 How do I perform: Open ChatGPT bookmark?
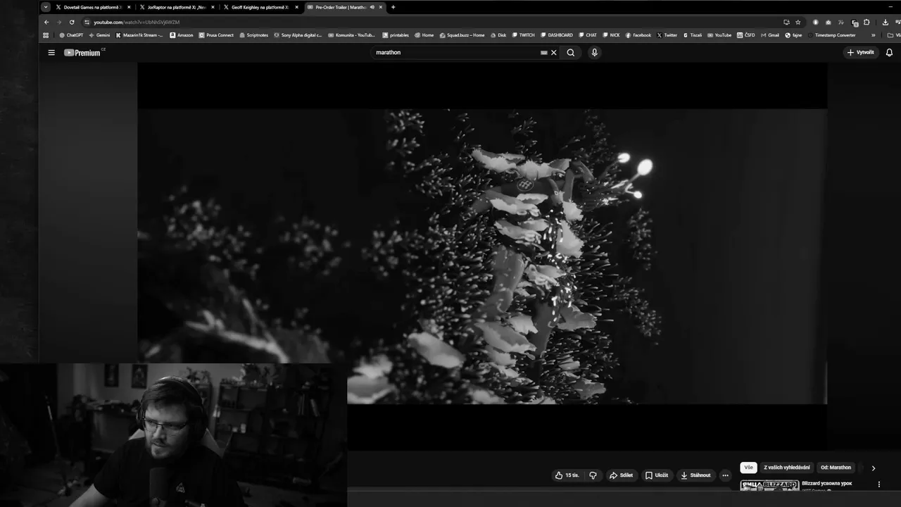click(x=71, y=35)
